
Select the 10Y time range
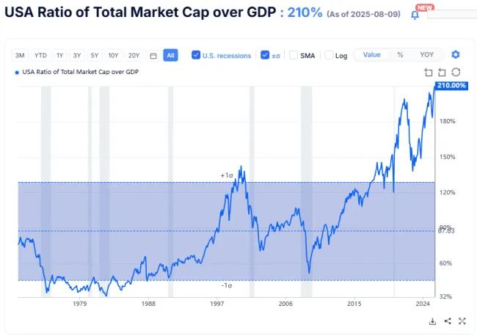(113, 55)
